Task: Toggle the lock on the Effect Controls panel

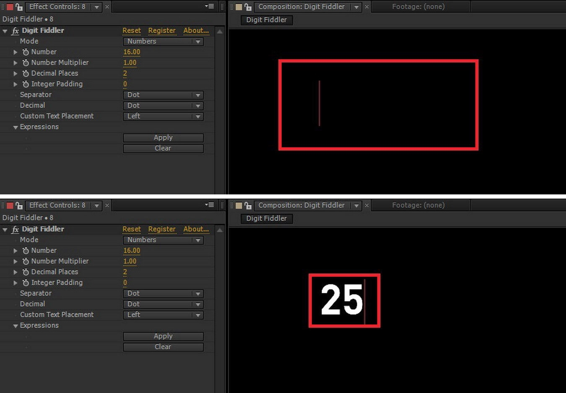Action: [x=18, y=7]
